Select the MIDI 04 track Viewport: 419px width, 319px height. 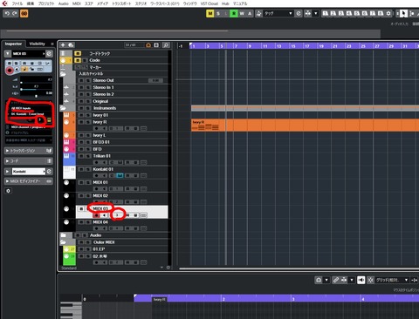tap(100, 222)
